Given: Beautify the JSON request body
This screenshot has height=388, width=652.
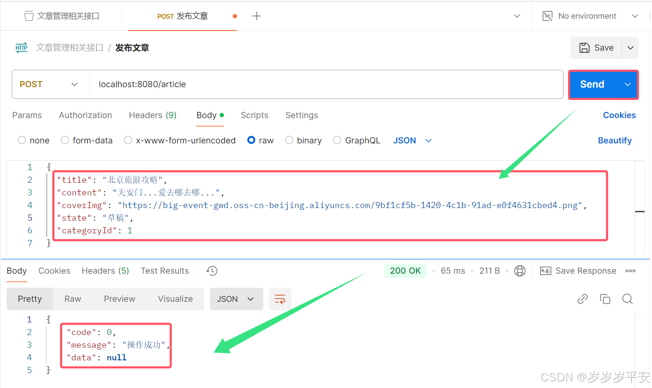Looking at the screenshot, I should [615, 140].
